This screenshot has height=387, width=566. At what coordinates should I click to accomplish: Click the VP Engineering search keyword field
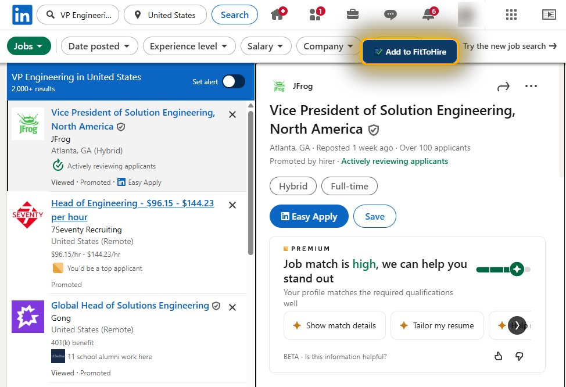pos(78,15)
